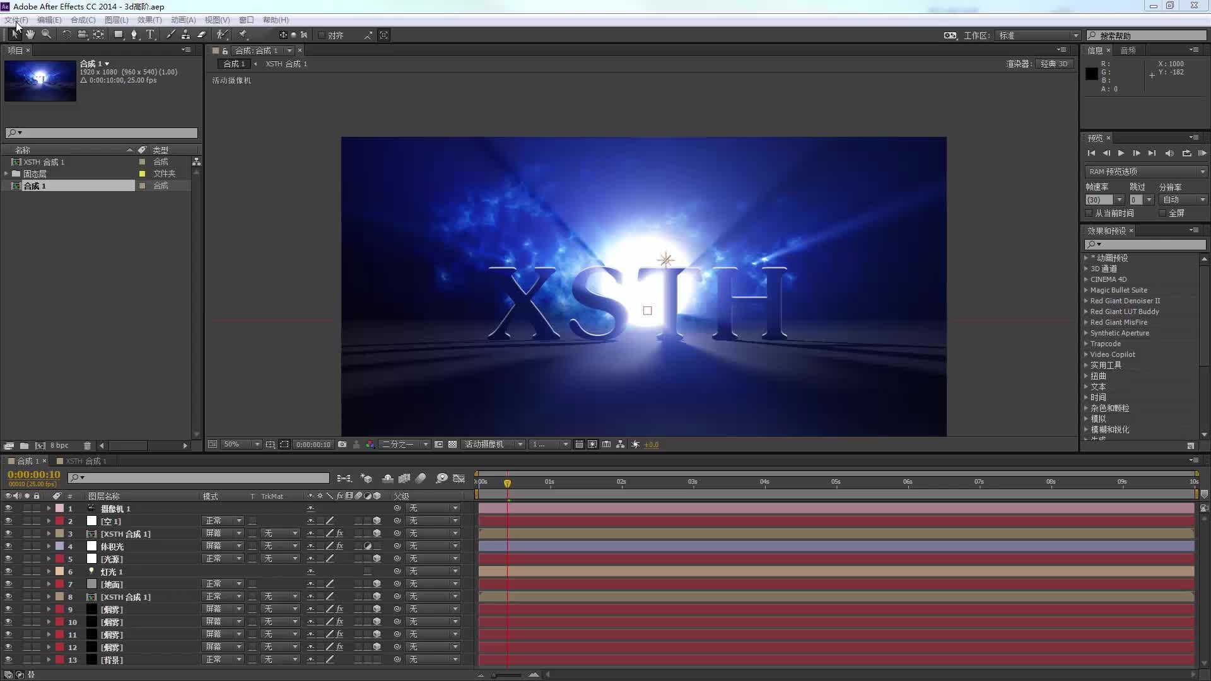Select the Hand tool
Image resolution: width=1211 pixels, height=681 pixels.
click(x=30, y=35)
